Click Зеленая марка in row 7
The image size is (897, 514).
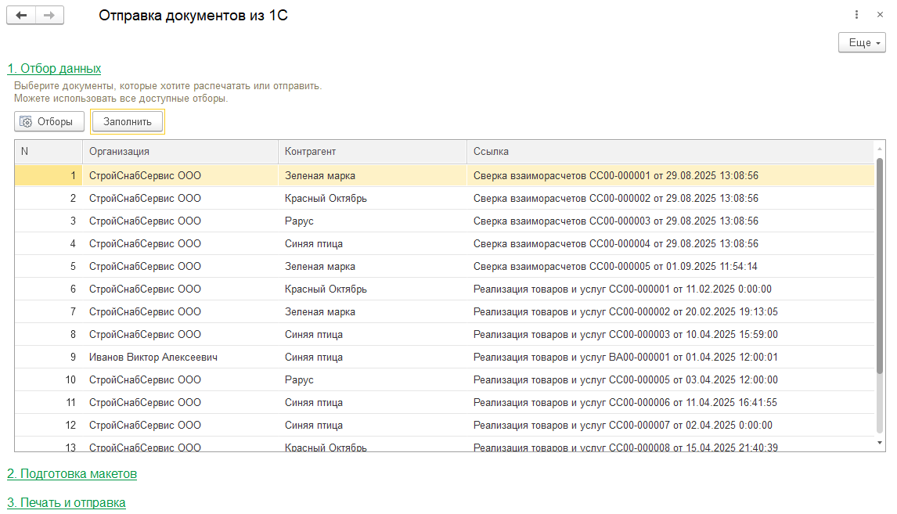(373, 311)
